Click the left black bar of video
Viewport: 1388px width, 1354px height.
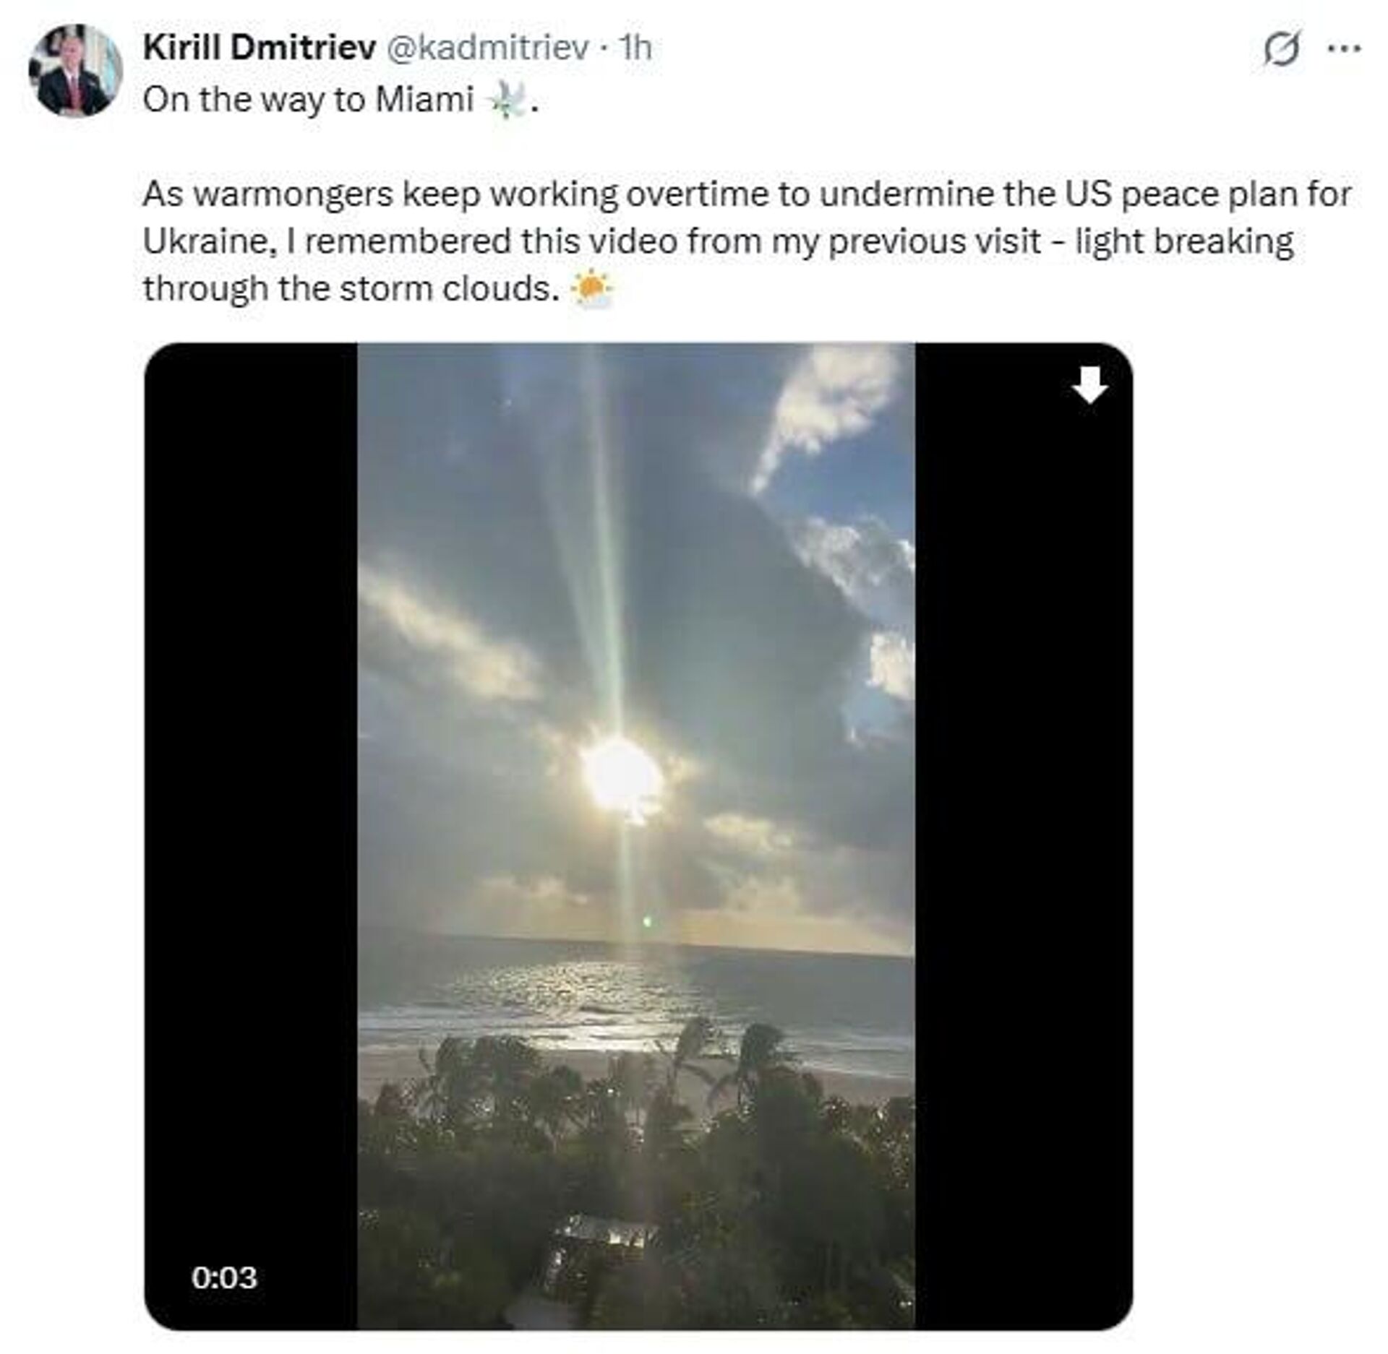tap(250, 795)
